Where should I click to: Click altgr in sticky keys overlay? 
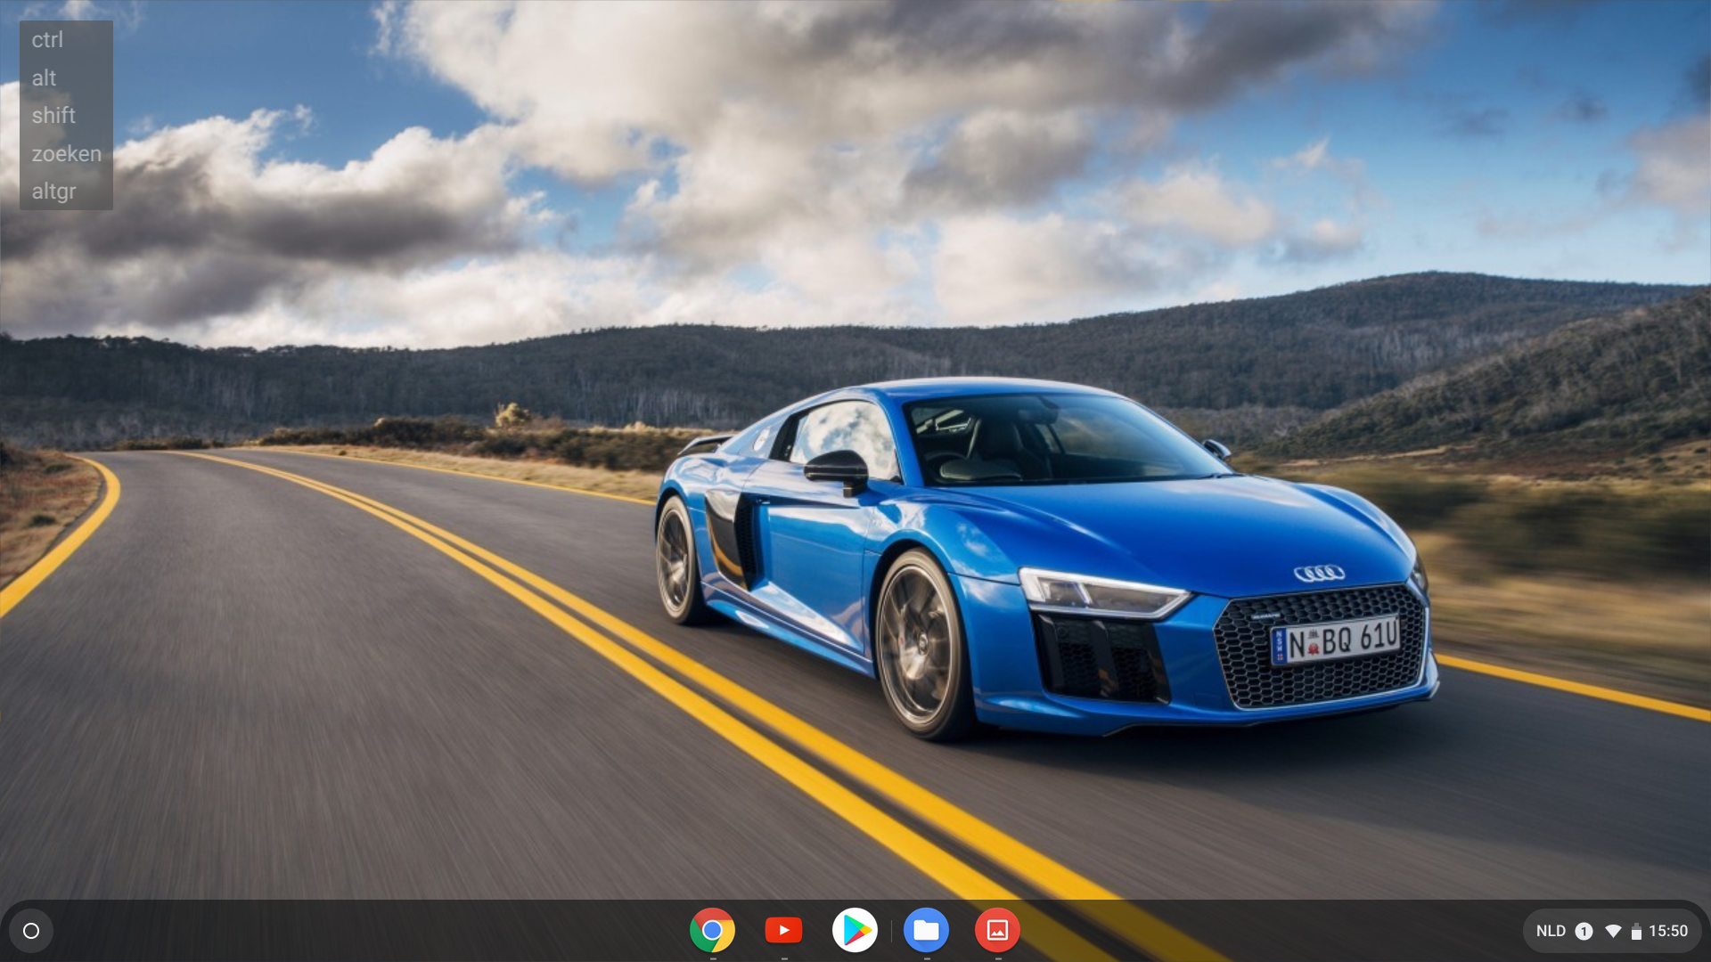53,192
